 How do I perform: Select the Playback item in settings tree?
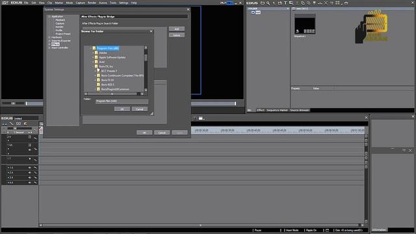pos(60,20)
